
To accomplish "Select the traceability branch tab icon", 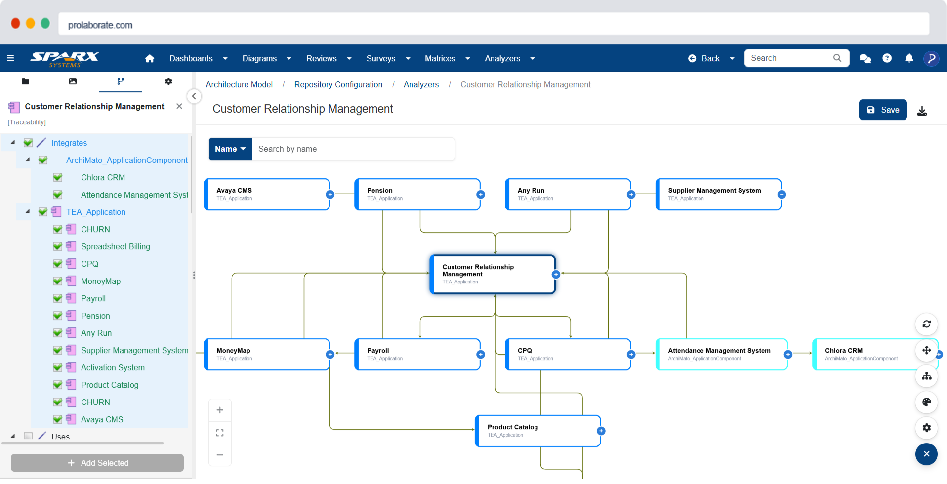I will [121, 81].
